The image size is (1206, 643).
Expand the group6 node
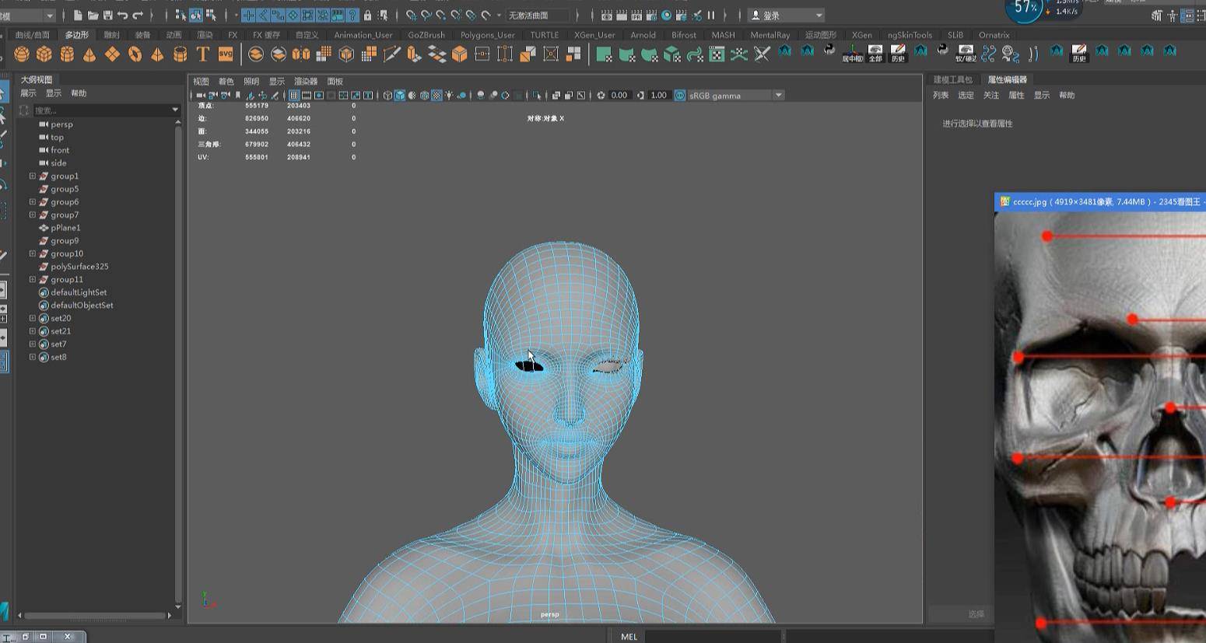coord(33,201)
